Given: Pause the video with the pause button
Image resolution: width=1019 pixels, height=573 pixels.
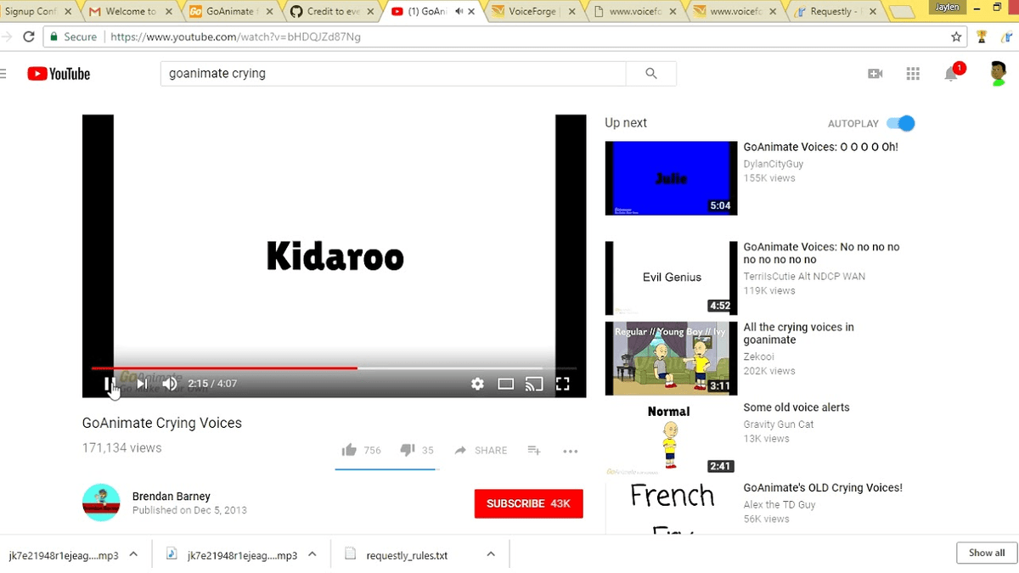Looking at the screenshot, I should click(x=109, y=384).
